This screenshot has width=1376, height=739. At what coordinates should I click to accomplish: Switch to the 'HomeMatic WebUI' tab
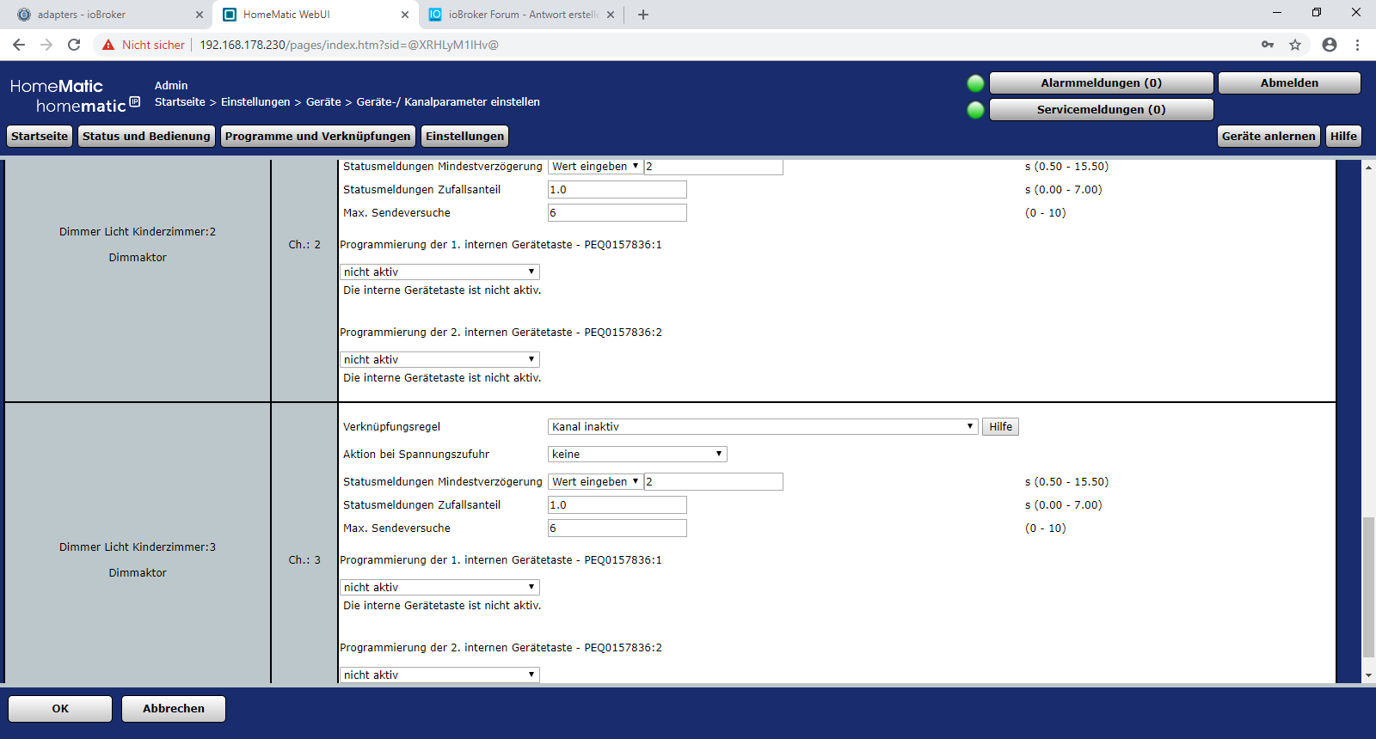pos(315,15)
